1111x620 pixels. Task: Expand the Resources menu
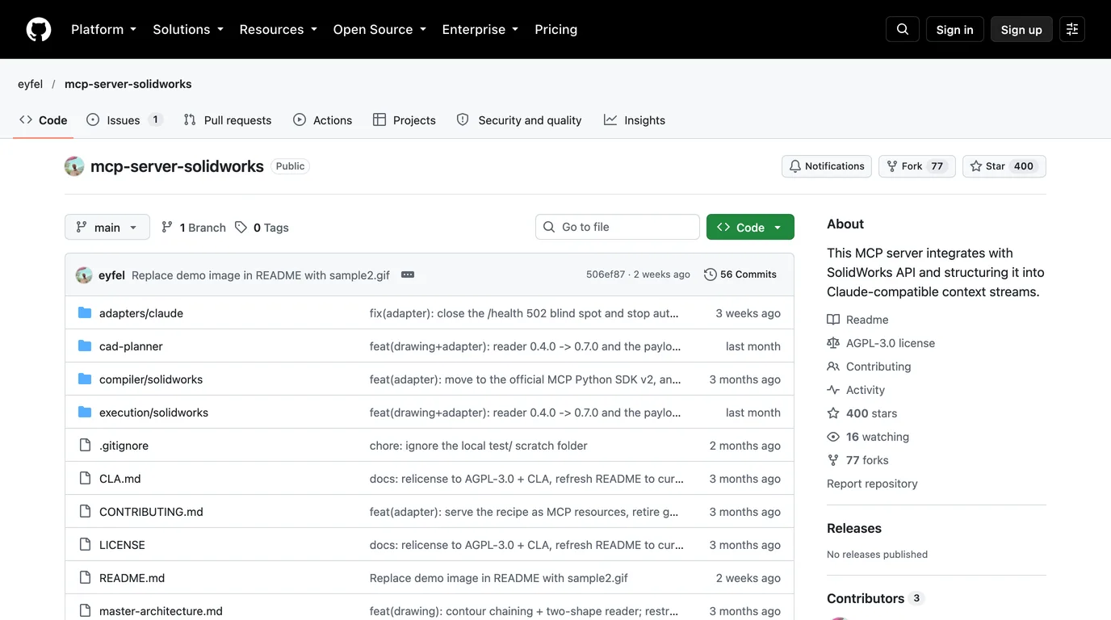(x=279, y=29)
